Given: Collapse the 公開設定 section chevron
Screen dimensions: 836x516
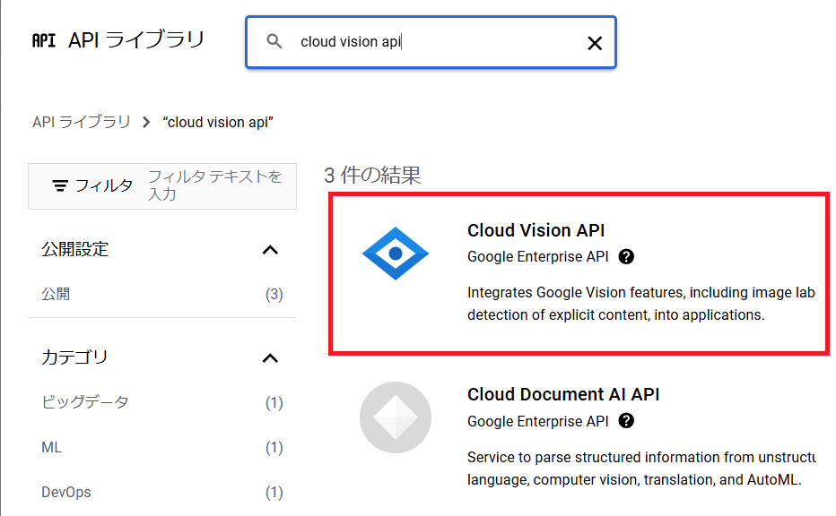Looking at the screenshot, I should coord(270,250).
